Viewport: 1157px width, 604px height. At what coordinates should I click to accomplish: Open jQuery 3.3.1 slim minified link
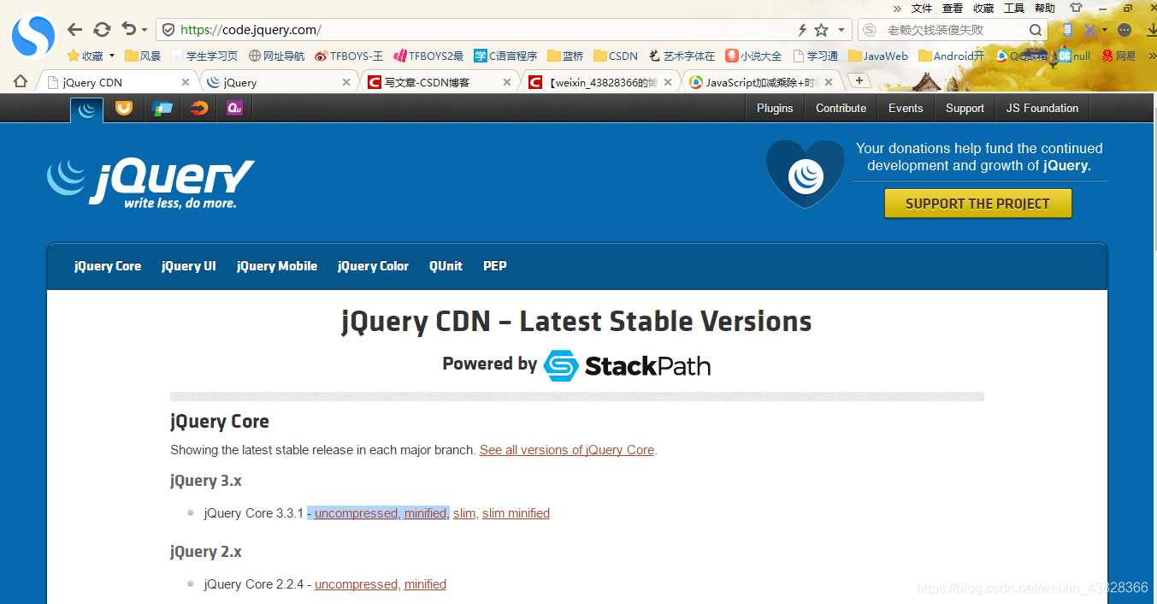(x=516, y=513)
